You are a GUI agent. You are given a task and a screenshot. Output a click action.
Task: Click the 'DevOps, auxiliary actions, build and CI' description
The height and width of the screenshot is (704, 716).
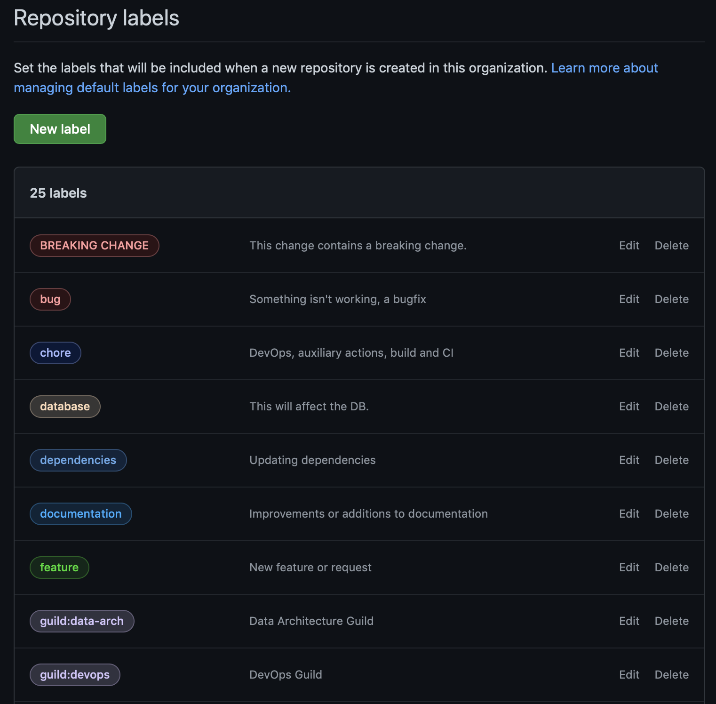point(351,353)
